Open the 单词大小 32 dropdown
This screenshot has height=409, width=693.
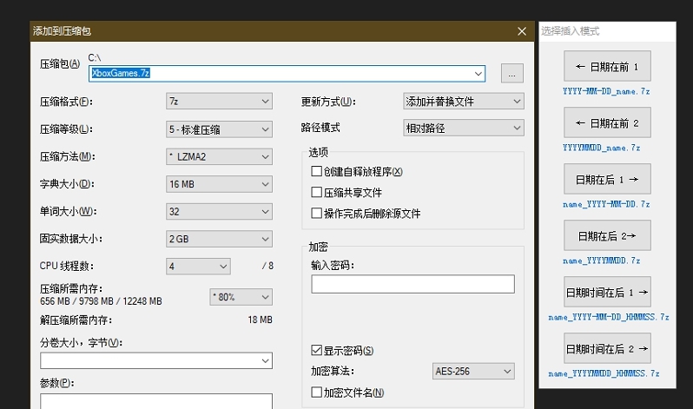click(x=219, y=211)
